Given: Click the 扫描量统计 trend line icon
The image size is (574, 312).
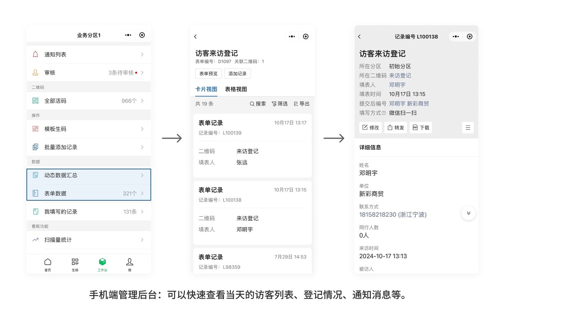Looking at the screenshot, I should 35,240.
